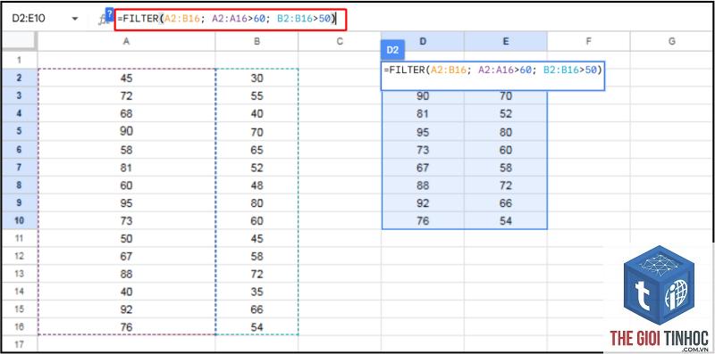Click cell E10 containing 54

pyautogui.click(x=506, y=220)
